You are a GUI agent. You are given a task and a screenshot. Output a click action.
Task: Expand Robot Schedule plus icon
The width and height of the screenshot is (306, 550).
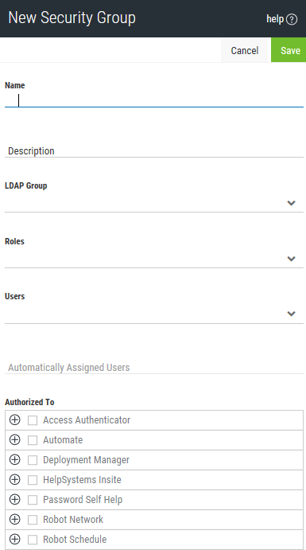[x=15, y=539]
